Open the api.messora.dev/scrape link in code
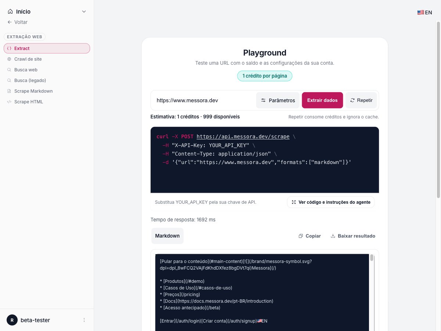This screenshot has height=331, width=441. coord(243,136)
